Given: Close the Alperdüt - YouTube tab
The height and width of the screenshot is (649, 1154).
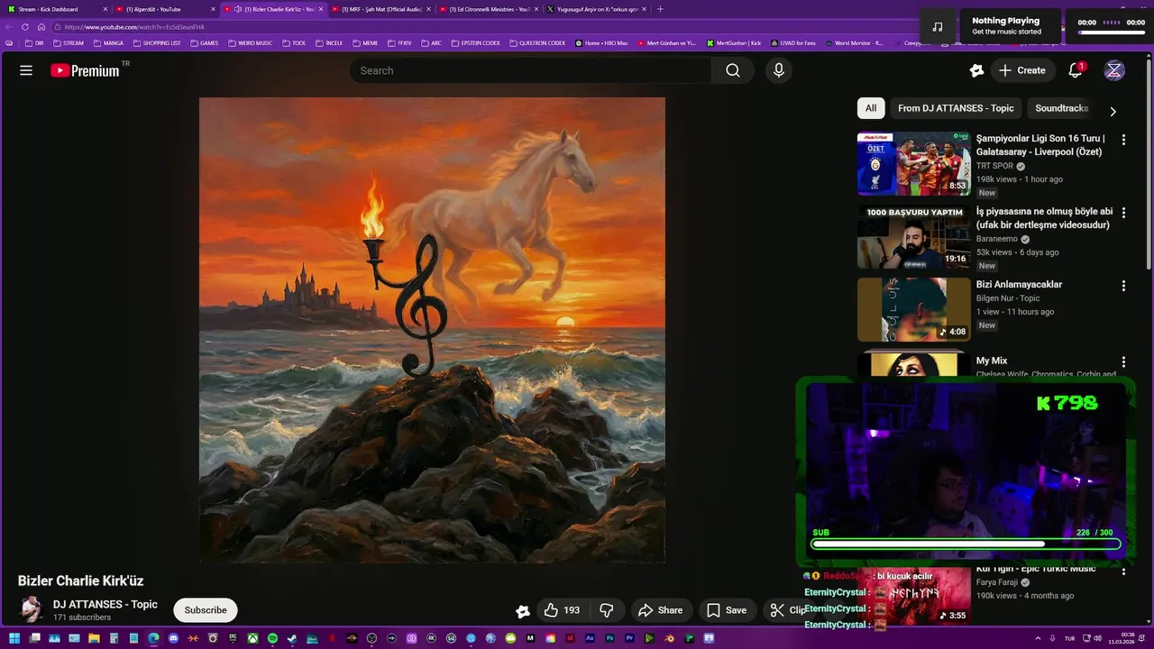Looking at the screenshot, I should 214,9.
